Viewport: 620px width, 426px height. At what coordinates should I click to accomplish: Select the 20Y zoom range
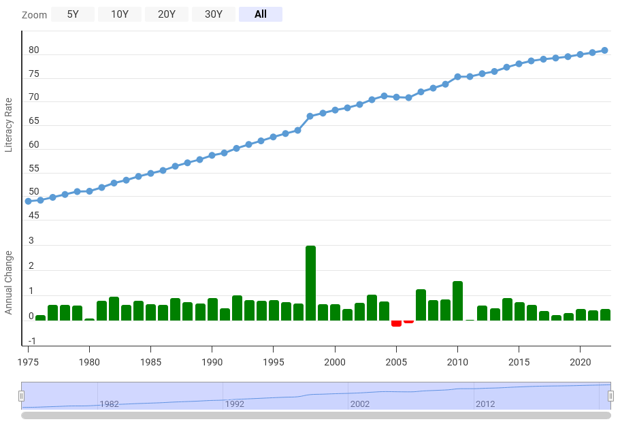coord(167,14)
